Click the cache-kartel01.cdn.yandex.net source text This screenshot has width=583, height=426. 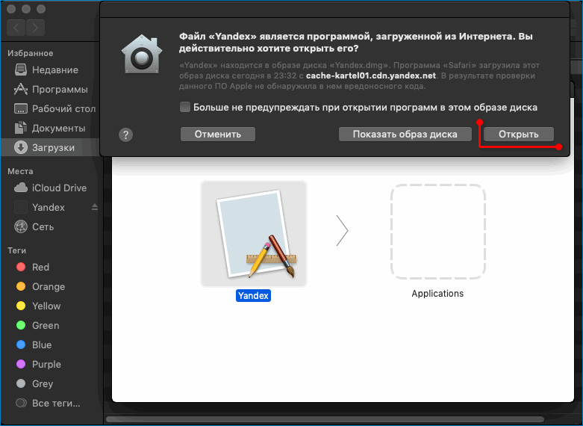pos(371,75)
